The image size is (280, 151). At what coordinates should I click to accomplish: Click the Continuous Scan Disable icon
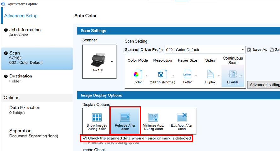(233, 74)
